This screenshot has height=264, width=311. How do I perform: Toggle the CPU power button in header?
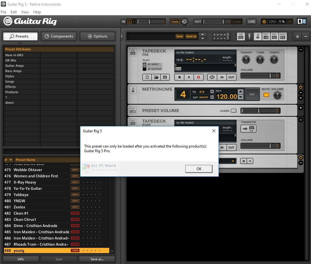pyautogui.click(x=264, y=21)
